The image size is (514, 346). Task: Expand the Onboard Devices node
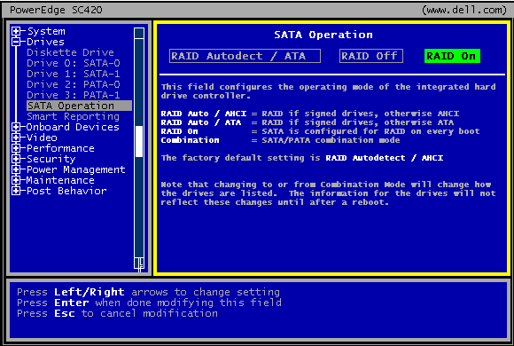click(x=16, y=127)
